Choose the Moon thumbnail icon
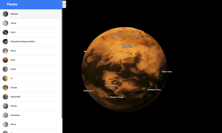 (5, 51)
